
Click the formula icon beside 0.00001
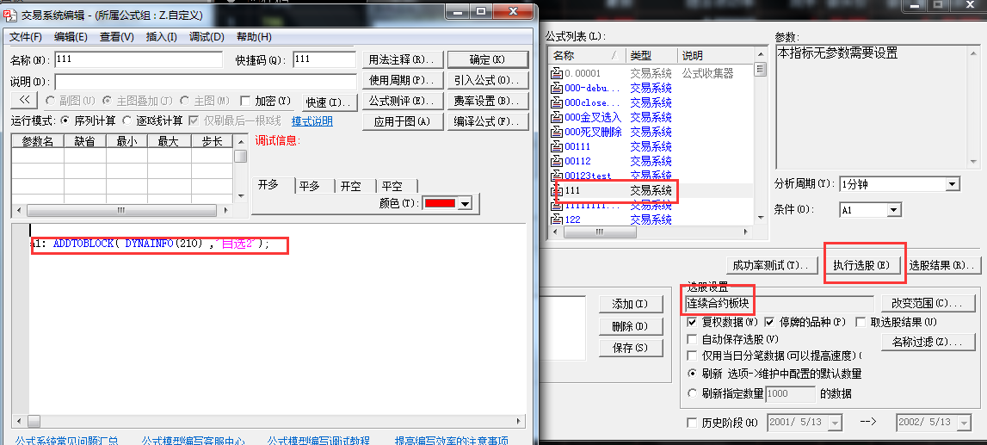[x=557, y=74]
